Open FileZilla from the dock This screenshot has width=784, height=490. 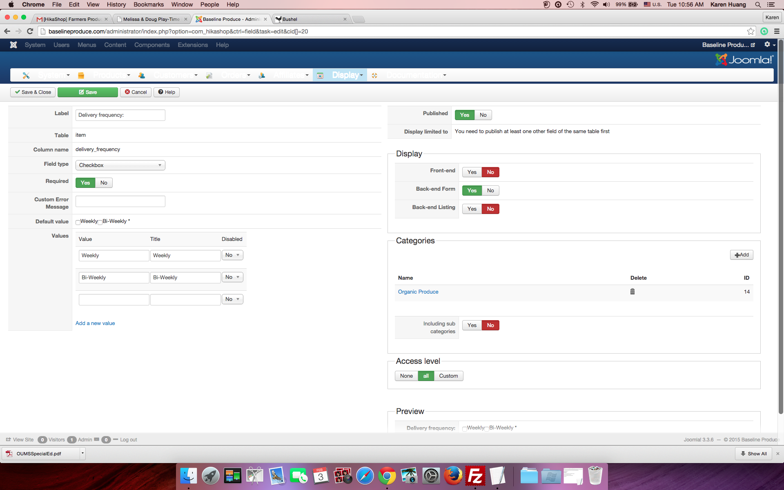click(475, 476)
